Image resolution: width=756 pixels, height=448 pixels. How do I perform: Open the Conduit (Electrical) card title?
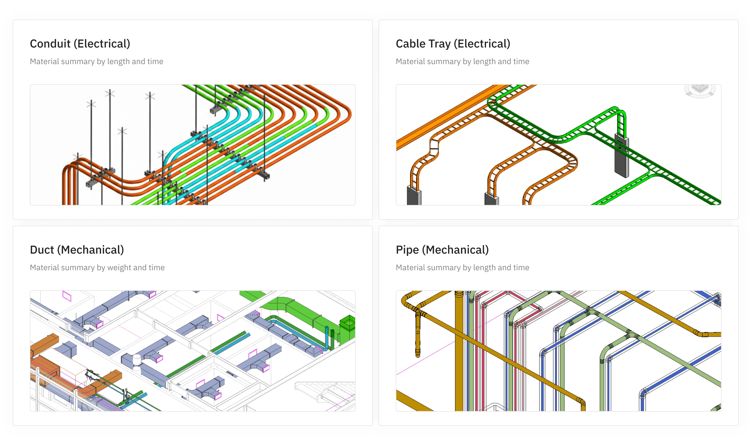(x=80, y=44)
